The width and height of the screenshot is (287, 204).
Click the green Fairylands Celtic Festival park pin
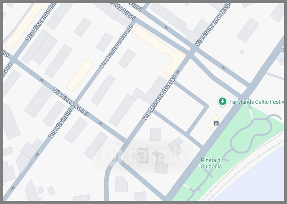(x=222, y=102)
